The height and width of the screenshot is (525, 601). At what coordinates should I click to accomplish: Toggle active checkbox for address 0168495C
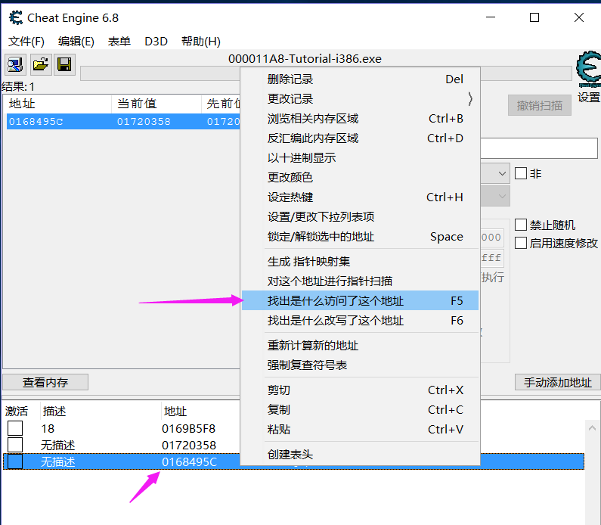[x=15, y=461]
